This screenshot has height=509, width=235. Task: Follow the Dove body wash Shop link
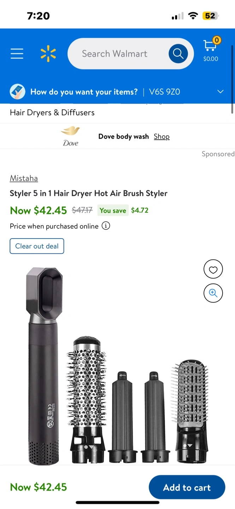pos(161,136)
